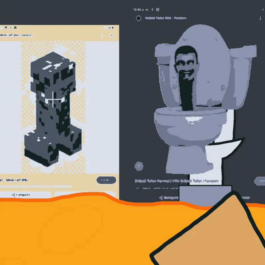Tap Compartir button under toilet image

tap(169, 198)
